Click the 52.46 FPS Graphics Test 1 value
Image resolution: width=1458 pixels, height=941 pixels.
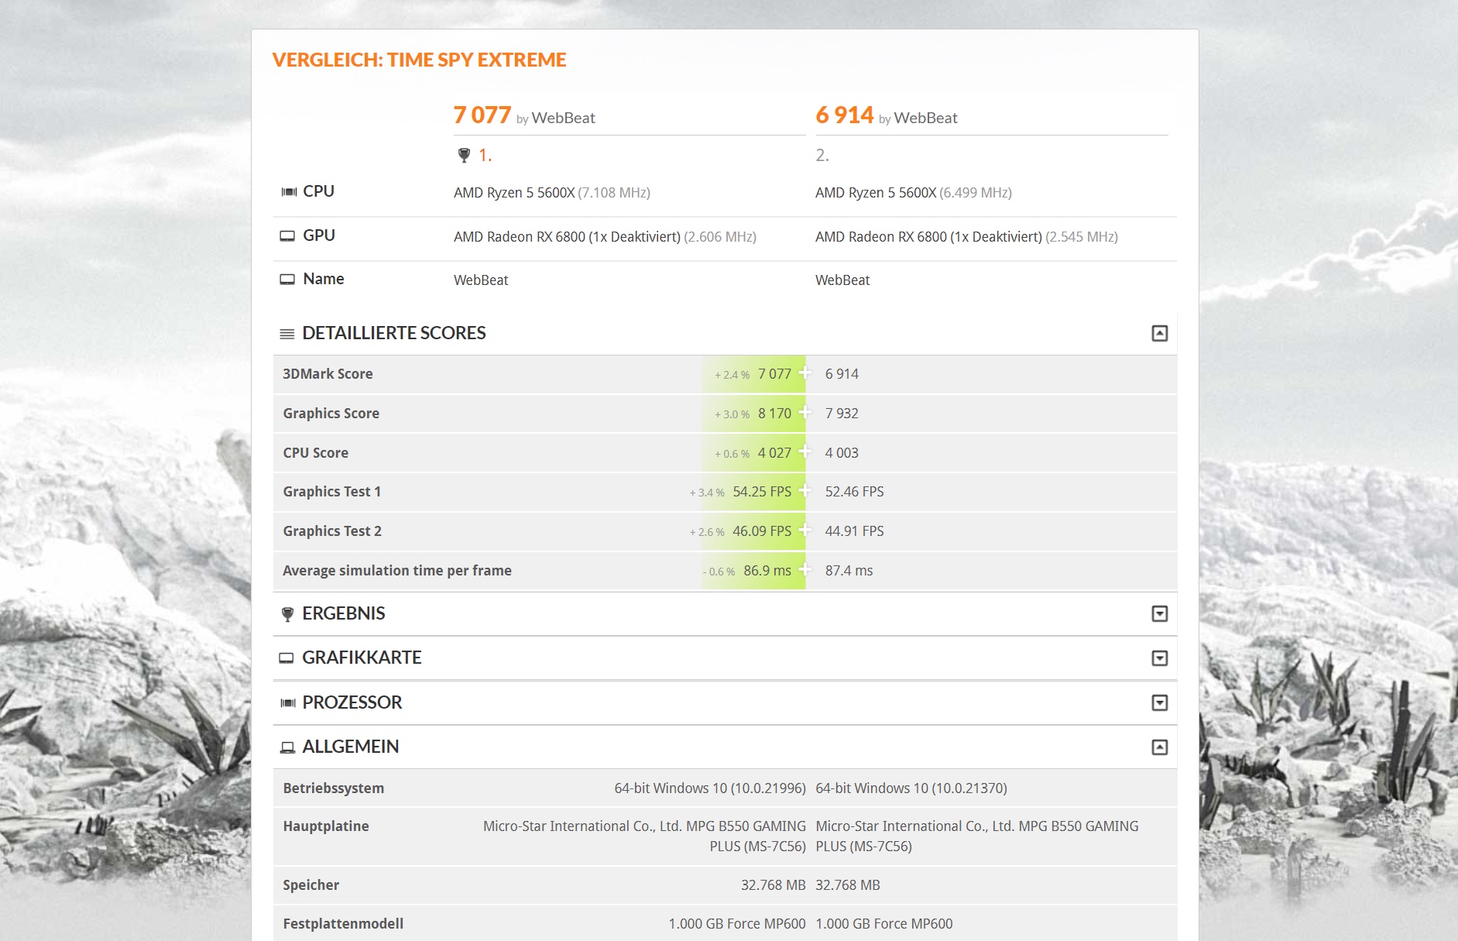pyautogui.click(x=854, y=492)
